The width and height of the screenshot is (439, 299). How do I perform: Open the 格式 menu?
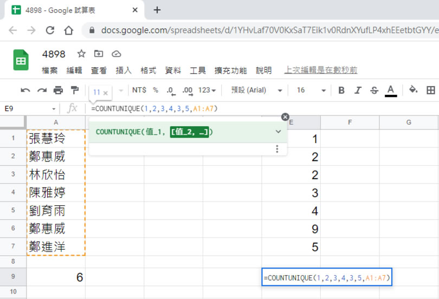(x=148, y=70)
